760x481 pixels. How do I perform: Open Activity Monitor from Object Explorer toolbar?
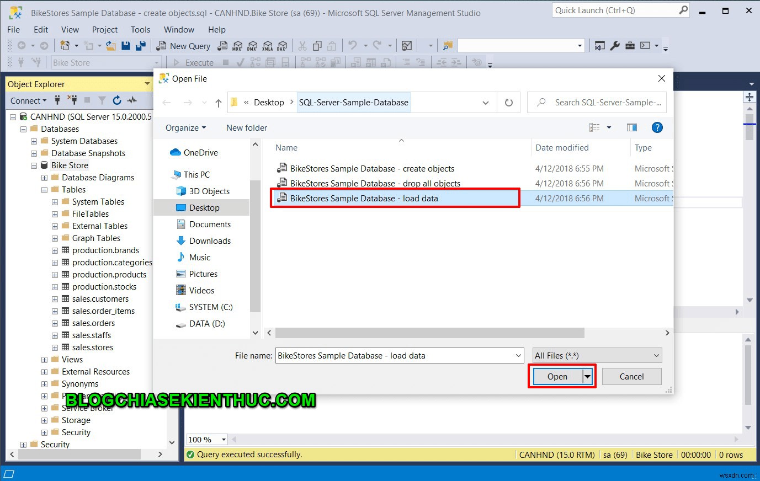tap(132, 100)
